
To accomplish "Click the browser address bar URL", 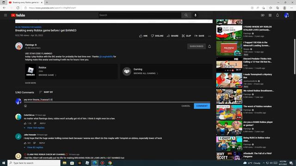I will click(x=52, y=8).
